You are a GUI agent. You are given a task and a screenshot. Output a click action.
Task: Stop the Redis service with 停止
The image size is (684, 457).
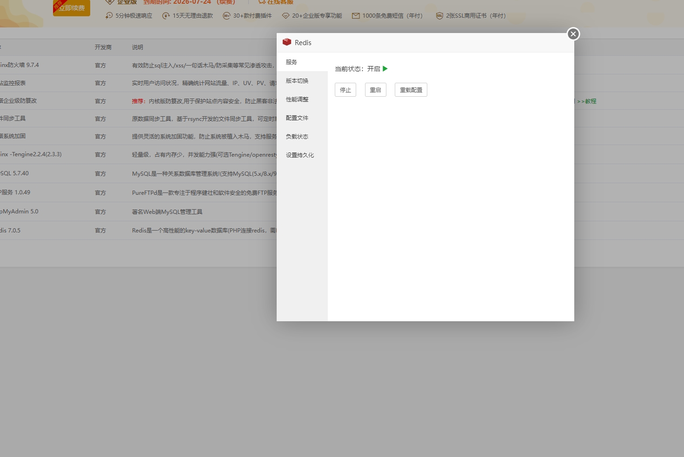click(345, 90)
